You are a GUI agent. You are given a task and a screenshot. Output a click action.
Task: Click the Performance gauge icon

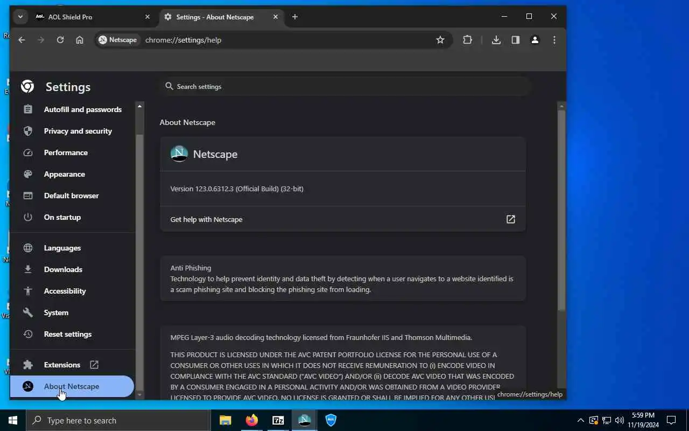28,152
